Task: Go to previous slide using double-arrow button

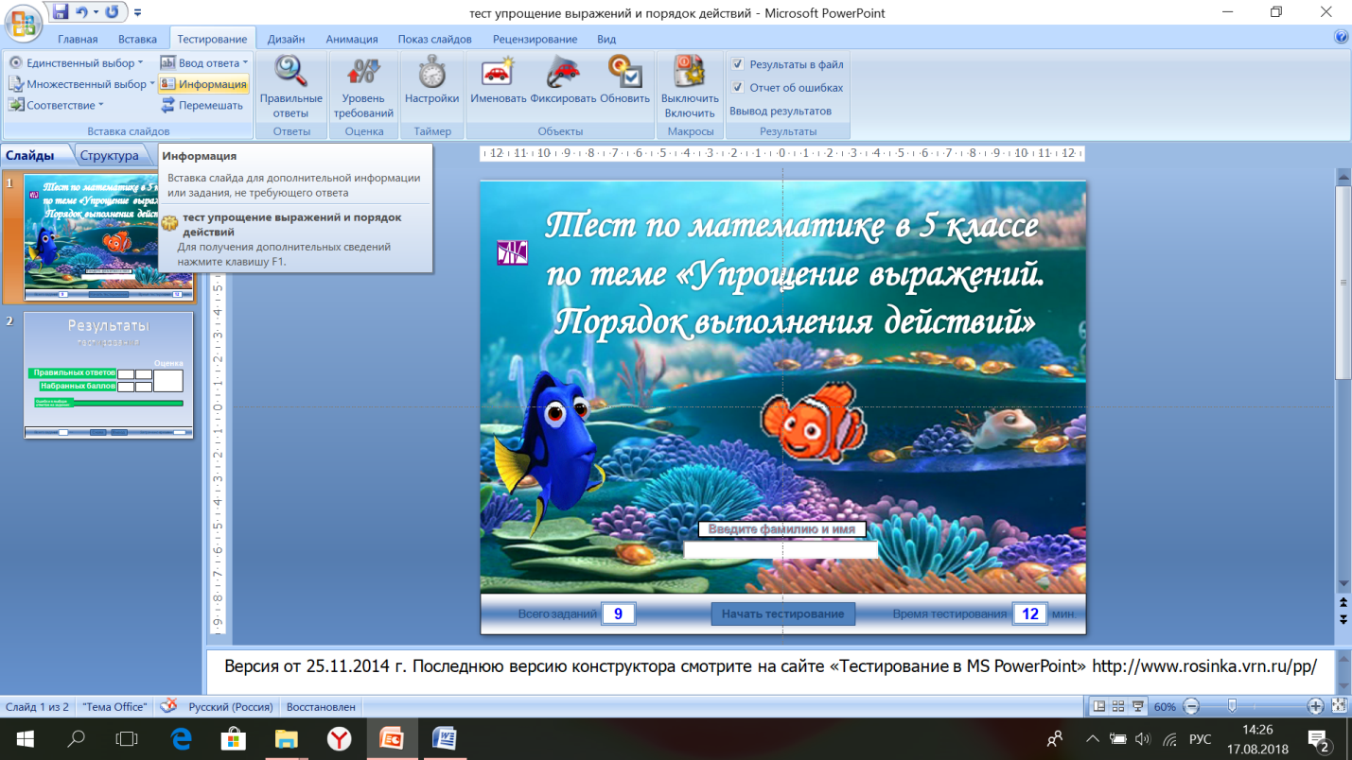Action: click(1343, 601)
